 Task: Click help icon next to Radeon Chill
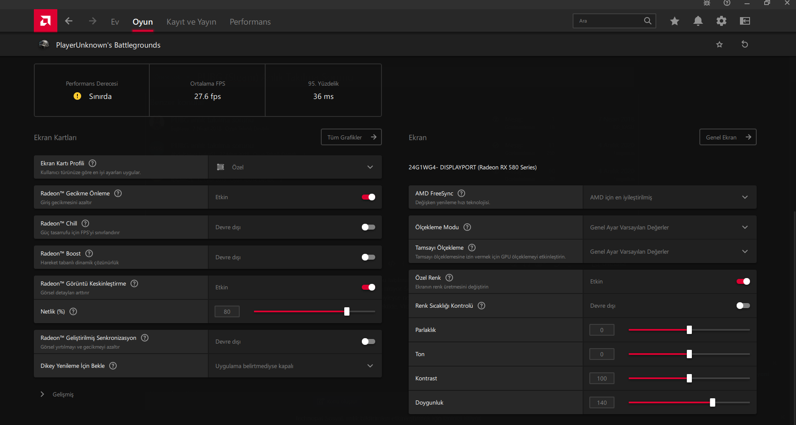pos(85,223)
